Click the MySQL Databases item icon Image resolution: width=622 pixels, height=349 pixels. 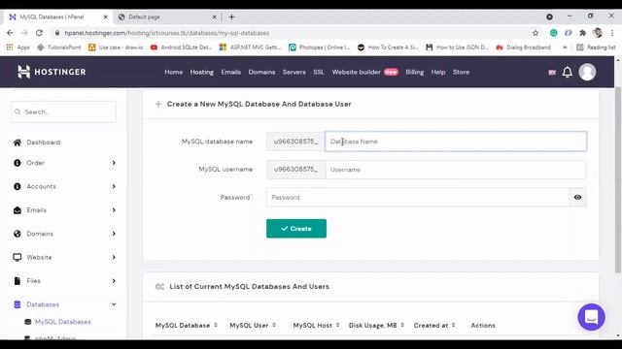pos(28,322)
